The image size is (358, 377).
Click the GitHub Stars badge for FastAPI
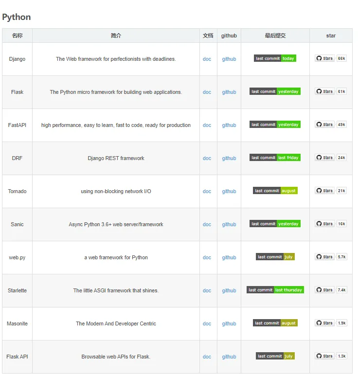point(324,125)
